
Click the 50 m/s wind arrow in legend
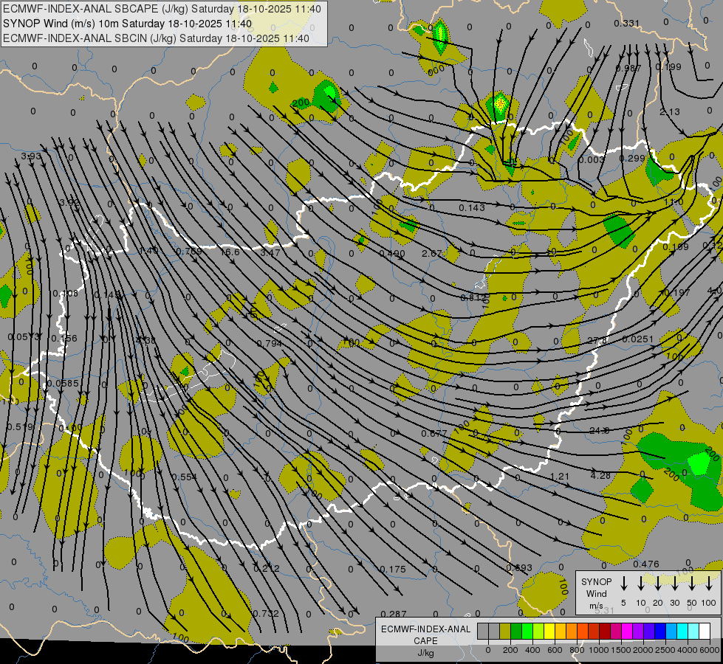pos(692,584)
